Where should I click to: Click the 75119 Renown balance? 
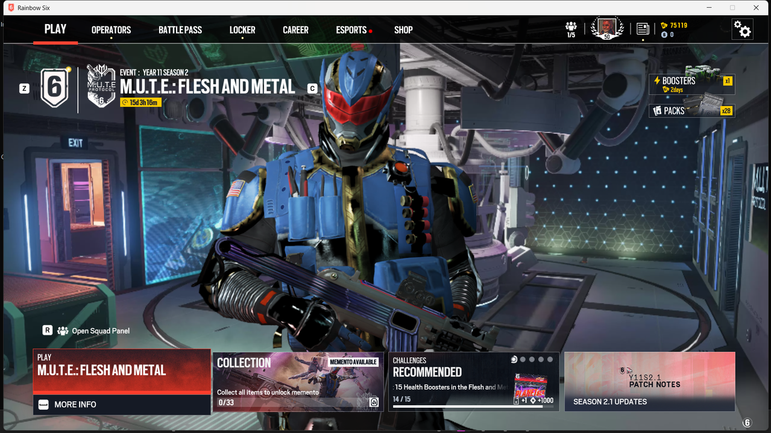click(x=679, y=25)
